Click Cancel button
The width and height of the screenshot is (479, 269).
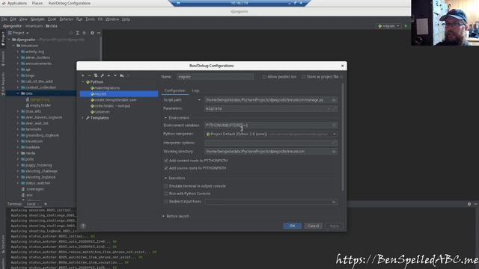[x=313, y=226]
